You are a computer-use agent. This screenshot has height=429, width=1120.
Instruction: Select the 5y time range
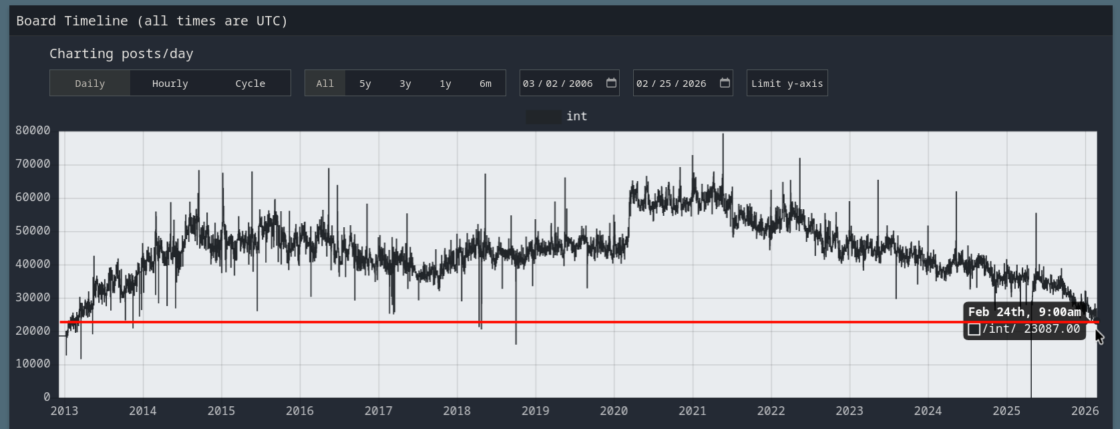pyautogui.click(x=365, y=84)
